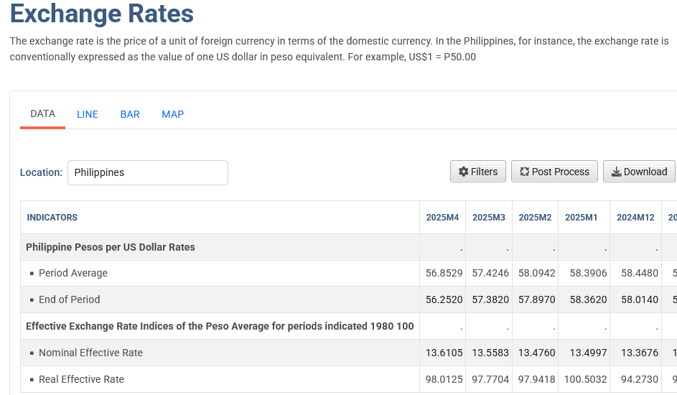This screenshot has height=395, width=677.
Task: Select the 2025M4 column header
Action: point(442,218)
